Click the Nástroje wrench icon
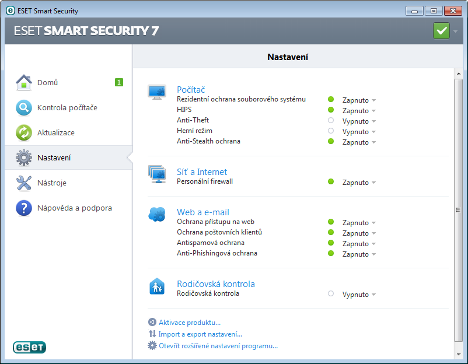The image size is (468, 364). [x=24, y=183]
